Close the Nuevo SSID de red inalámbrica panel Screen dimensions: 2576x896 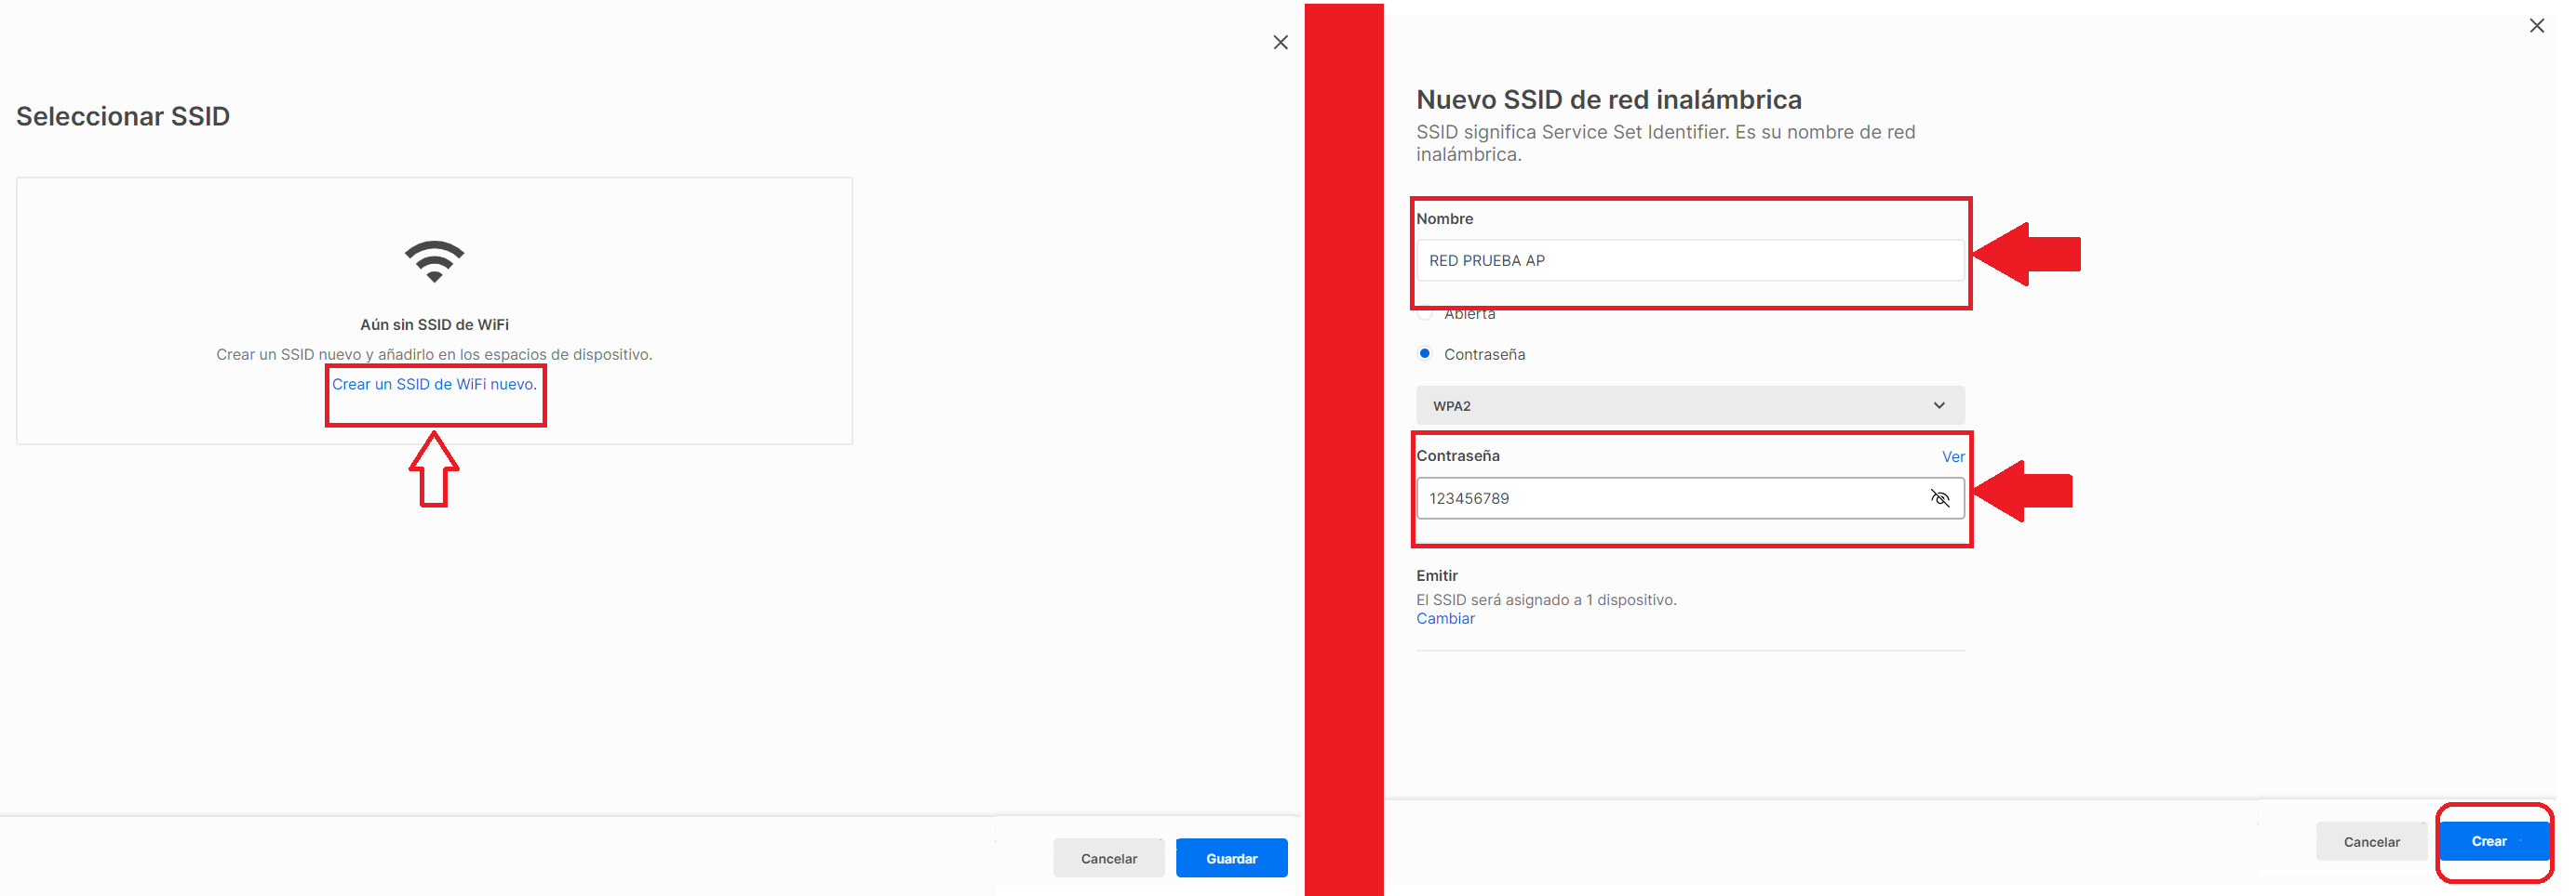click(x=2536, y=26)
